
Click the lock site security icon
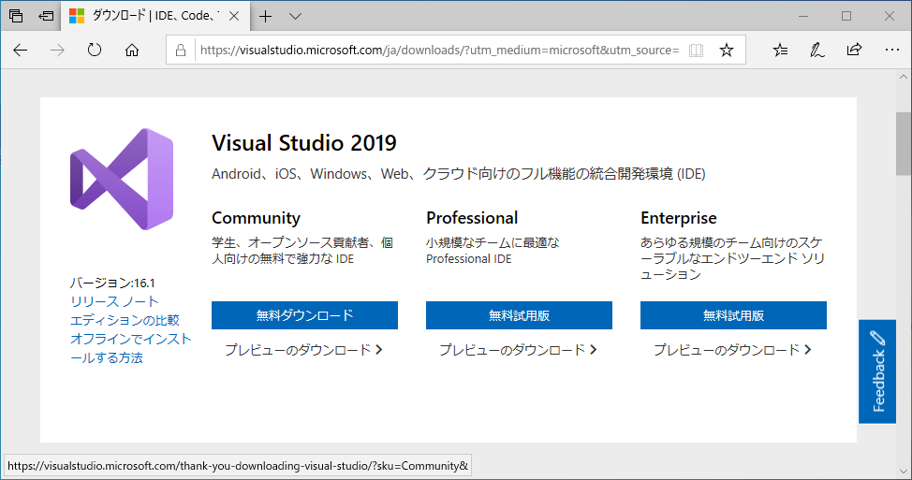click(181, 50)
